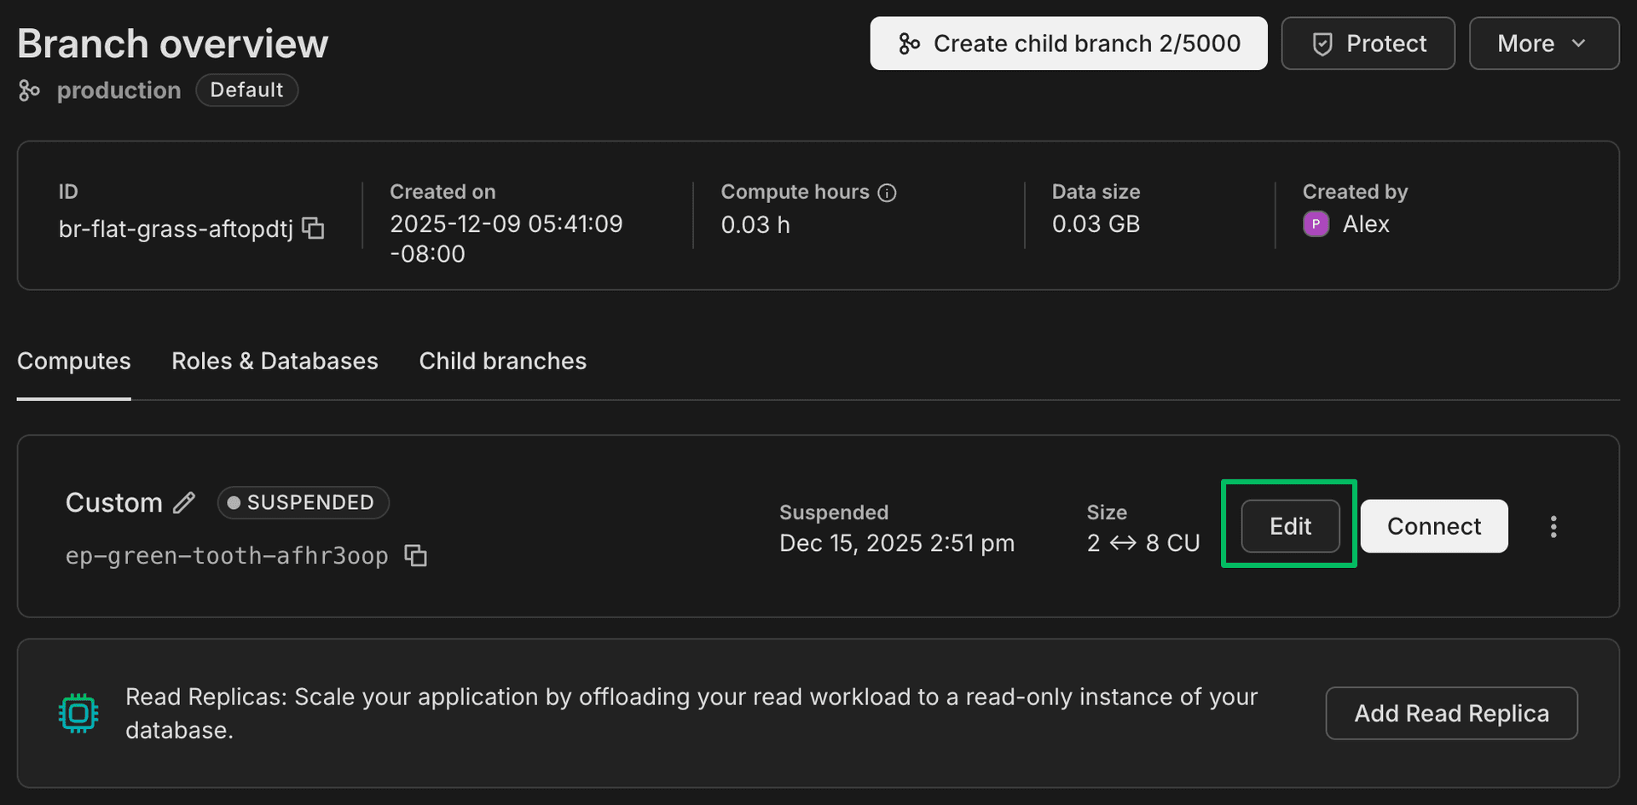1637x805 pixels.
Task: Click the SUSPENDED status badge
Action: point(303,503)
